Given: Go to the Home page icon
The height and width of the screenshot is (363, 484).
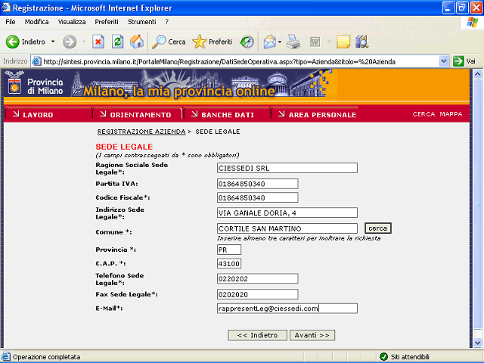Looking at the screenshot, I should (137, 42).
